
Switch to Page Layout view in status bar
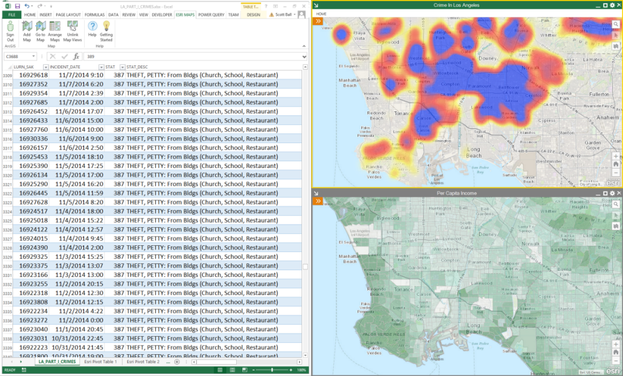232,370
